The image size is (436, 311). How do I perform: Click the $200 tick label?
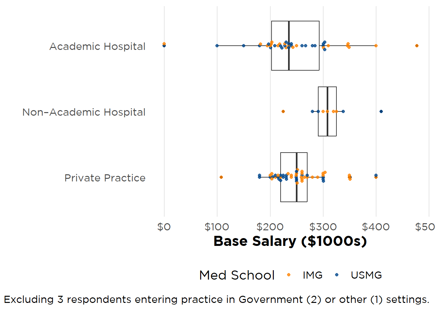(270, 227)
